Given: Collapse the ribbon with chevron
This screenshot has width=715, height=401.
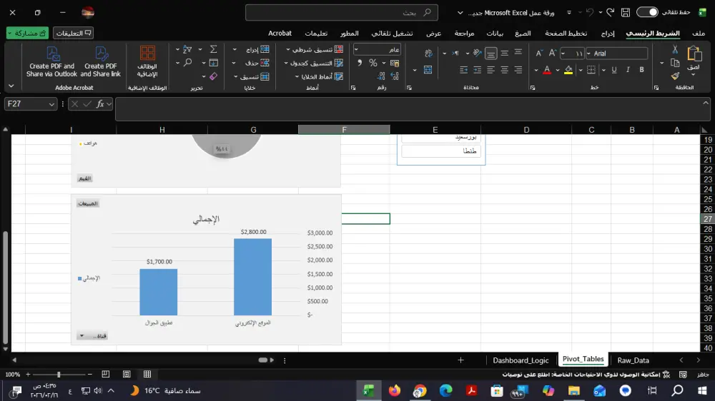Looking at the screenshot, I should click(x=11, y=86).
